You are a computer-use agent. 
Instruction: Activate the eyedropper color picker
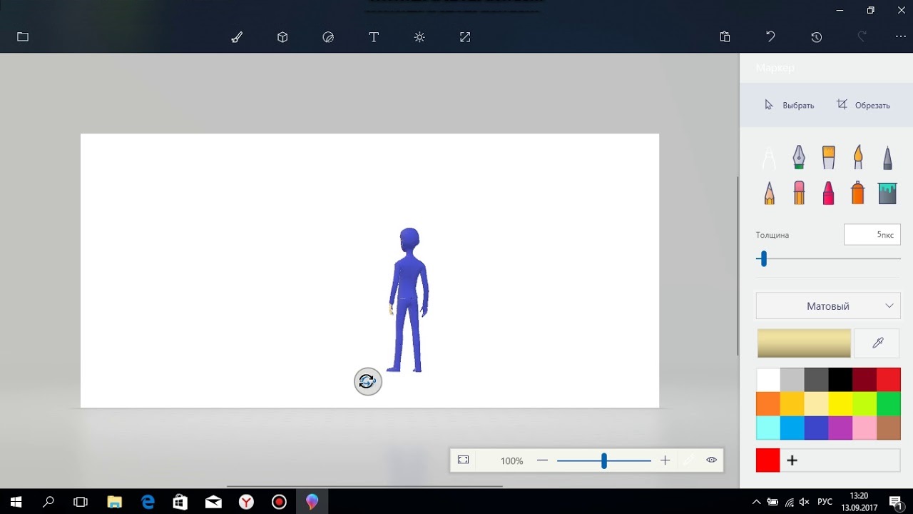[877, 343]
